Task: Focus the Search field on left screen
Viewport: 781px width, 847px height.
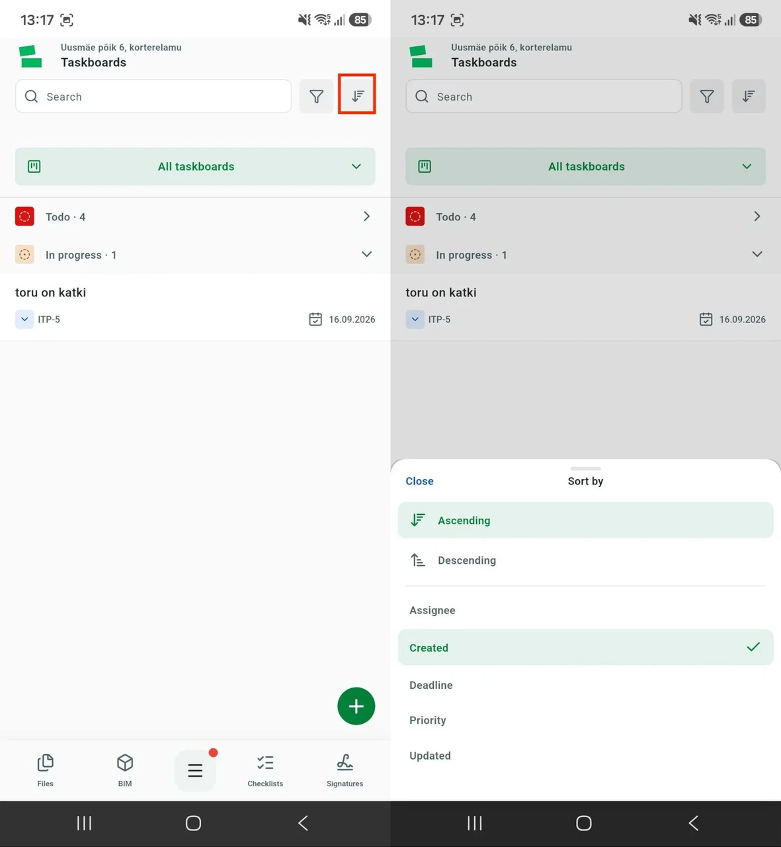Action: 153,97
